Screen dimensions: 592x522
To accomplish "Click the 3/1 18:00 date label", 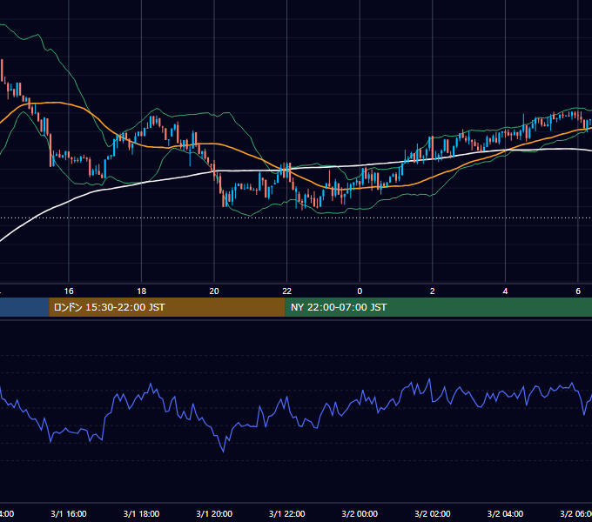I will click(142, 514).
